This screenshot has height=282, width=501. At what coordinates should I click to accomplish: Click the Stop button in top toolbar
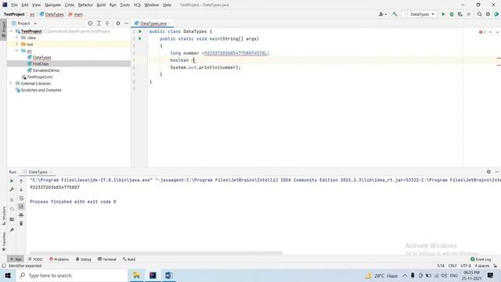click(468, 14)
